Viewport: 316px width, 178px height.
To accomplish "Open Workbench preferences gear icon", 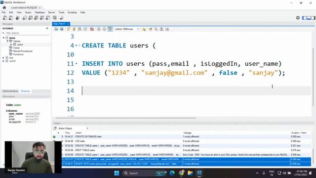I will (x=298, y=18).
